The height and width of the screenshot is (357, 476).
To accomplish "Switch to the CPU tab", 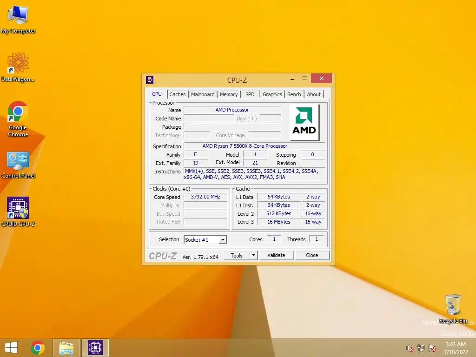I will click(157, 94).
